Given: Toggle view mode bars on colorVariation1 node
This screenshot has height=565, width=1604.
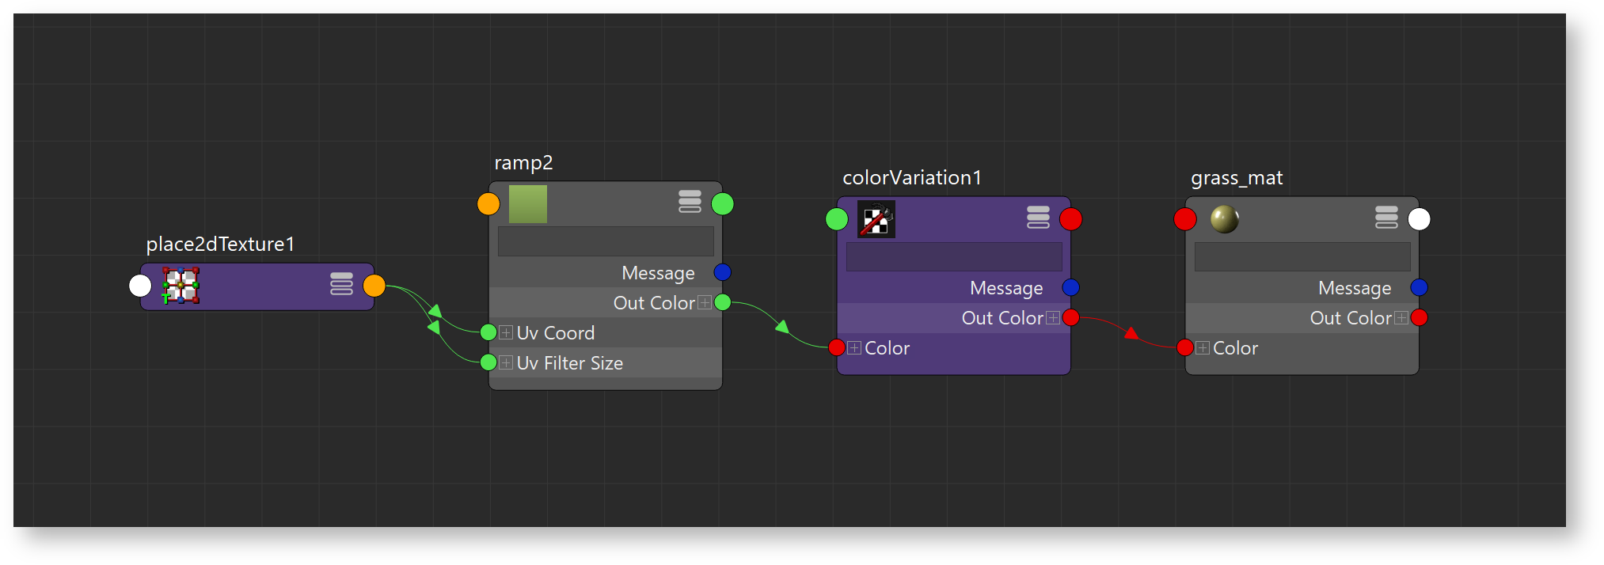Looking at the screenshot, I should point(1038,217).
